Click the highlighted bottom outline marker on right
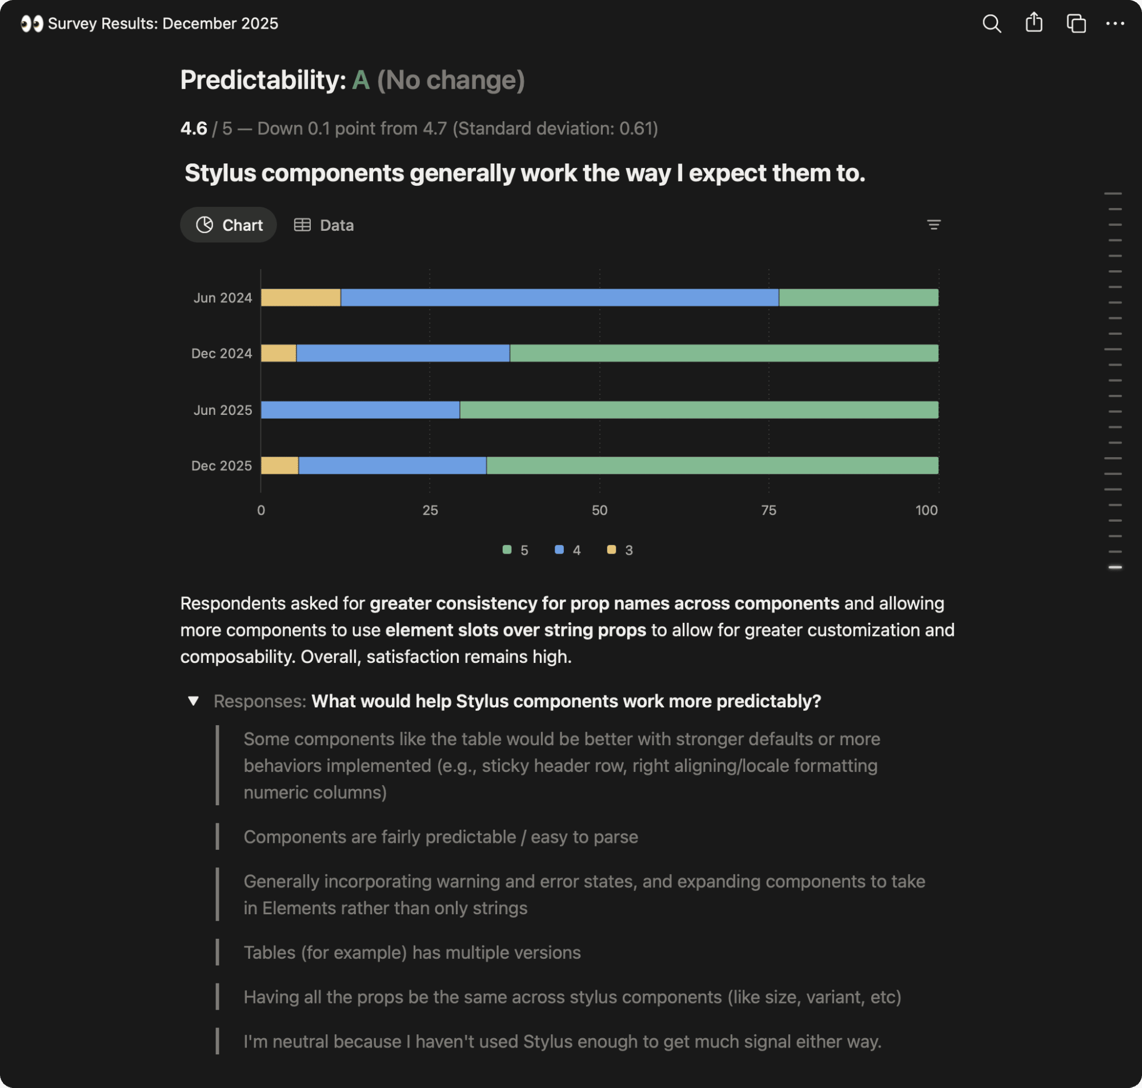 [1115, 567]
